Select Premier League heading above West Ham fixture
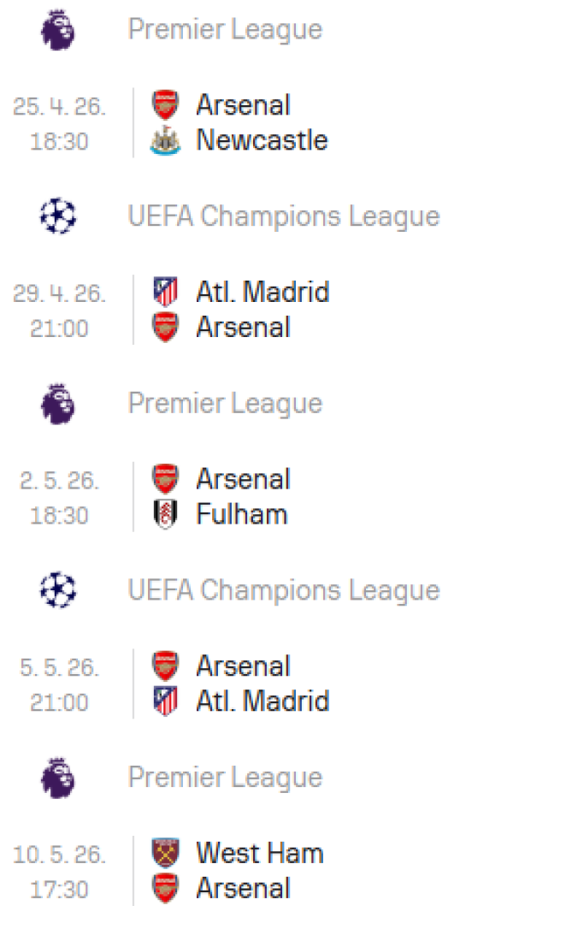 (225, 778)
